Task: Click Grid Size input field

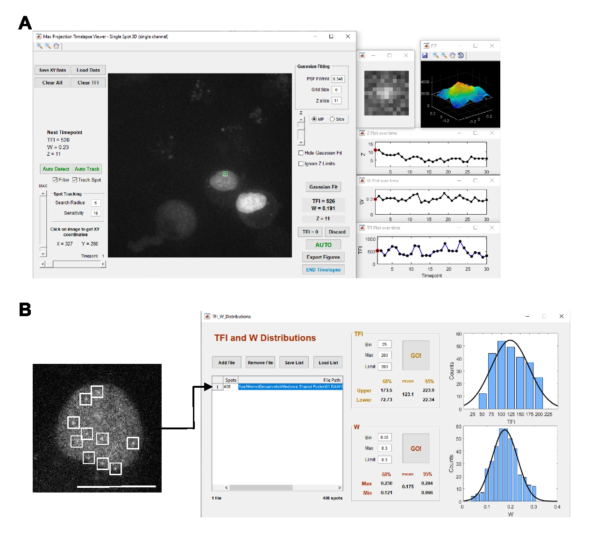Action: [336, 90]
